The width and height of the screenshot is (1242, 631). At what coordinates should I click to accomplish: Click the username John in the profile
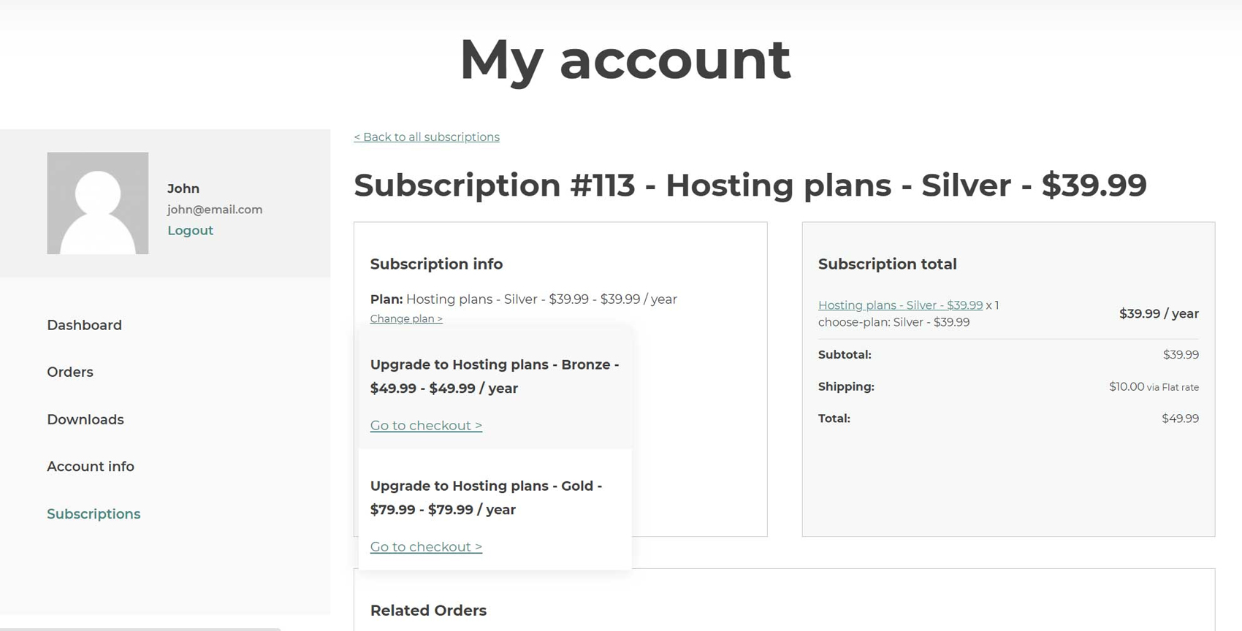tap(183, 188)
